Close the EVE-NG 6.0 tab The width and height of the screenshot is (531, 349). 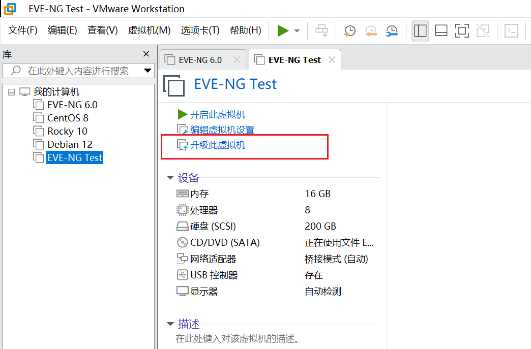pyautogui.click(x=237, y=60)
